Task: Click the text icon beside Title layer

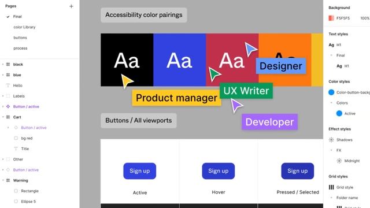Action: 16,149
